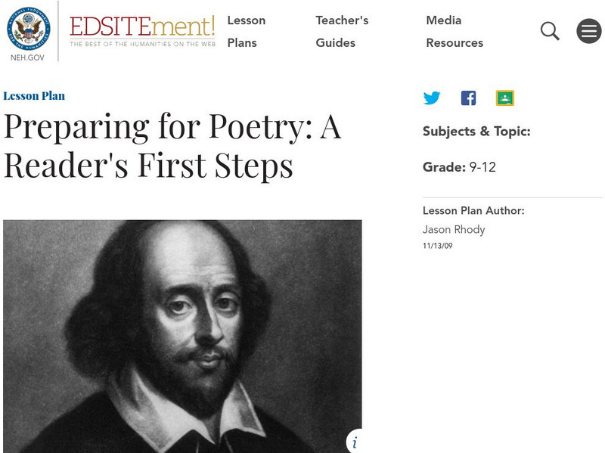Click the NEH.GOV text under the seal
This screenshot has width=605, height=453.
[29, 57]
